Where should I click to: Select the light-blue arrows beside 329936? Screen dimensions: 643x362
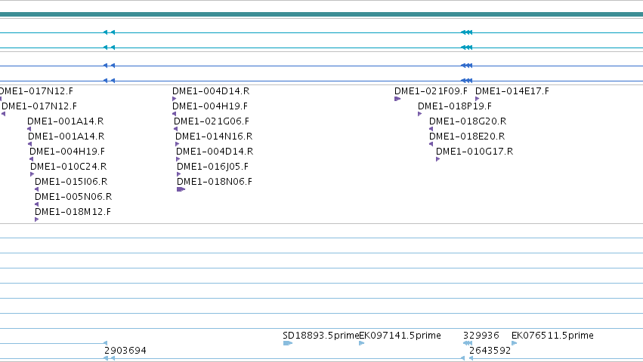(x=468, y=343)
